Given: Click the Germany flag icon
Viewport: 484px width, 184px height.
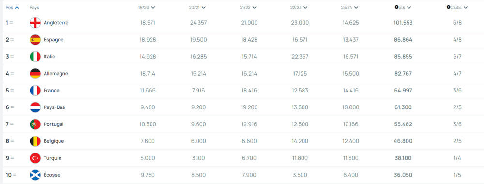Looking at the screenshot, I should tap(35, 74).
